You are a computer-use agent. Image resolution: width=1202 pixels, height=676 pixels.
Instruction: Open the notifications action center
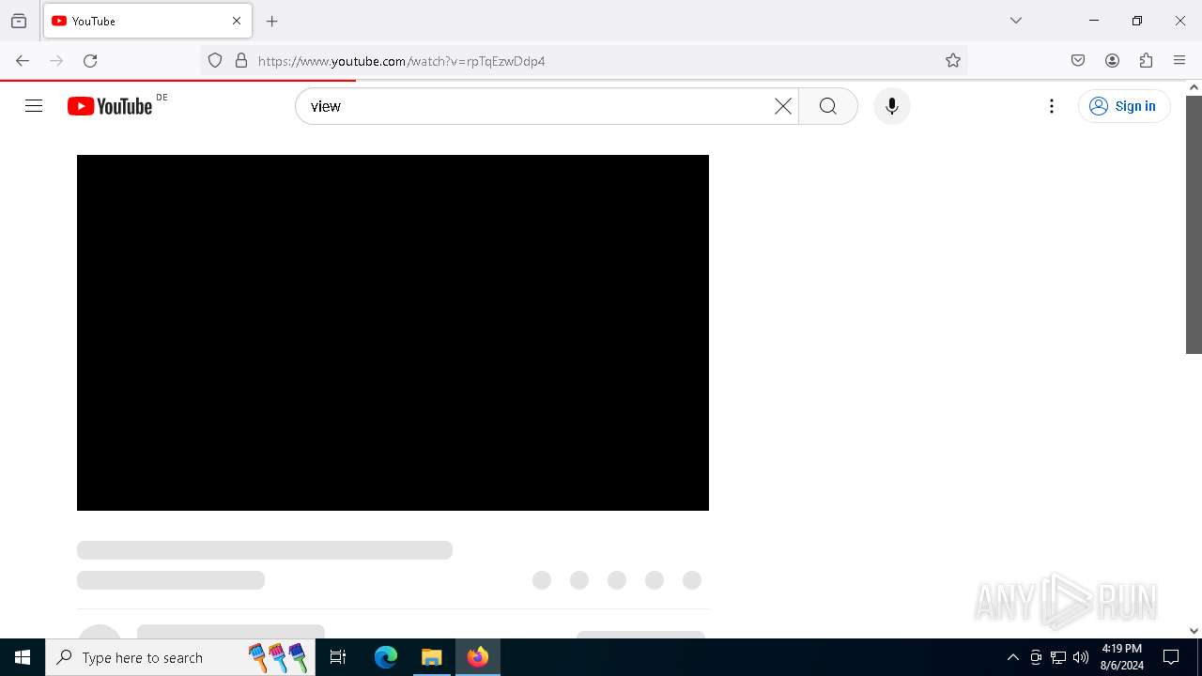[x=1171, y=657]
